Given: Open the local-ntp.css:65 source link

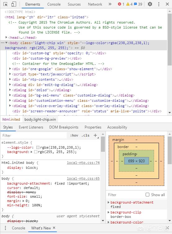Looking at the screenshot, I should coord(83,178).
